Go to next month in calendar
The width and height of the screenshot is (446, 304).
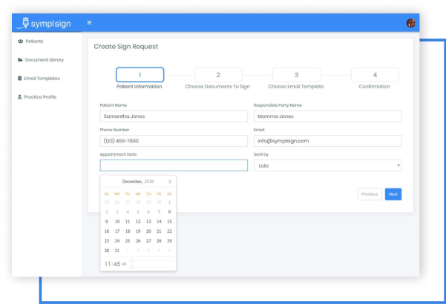[x=170, y=181]
